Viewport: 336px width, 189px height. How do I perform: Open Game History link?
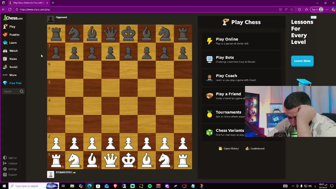pos(229,149)
